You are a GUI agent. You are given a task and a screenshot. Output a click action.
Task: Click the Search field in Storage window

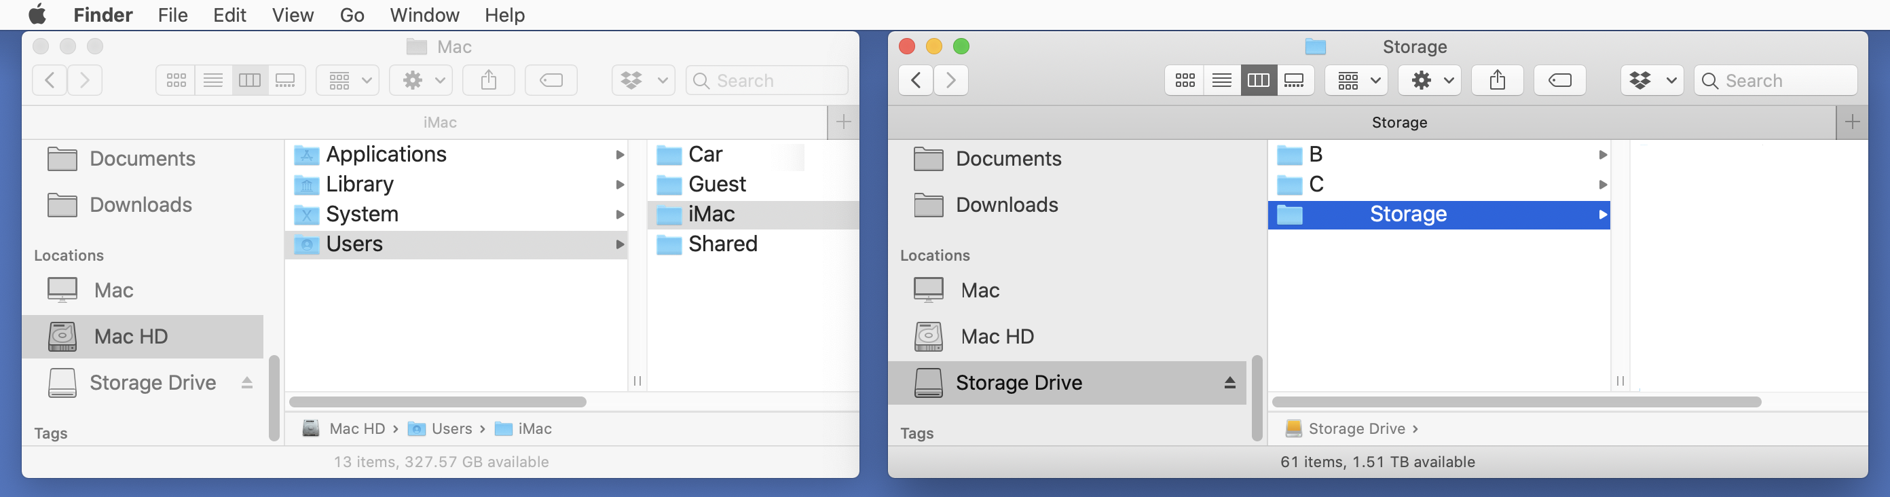[x=1783, y=80]
